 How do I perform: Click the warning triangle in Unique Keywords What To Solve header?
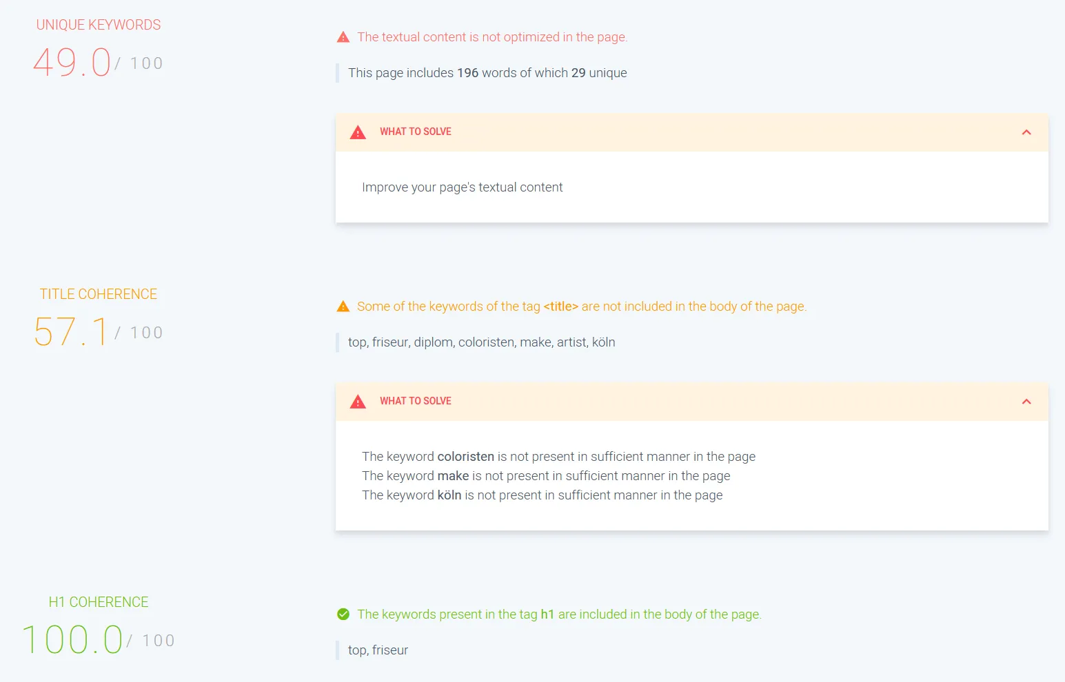click(x=358, y=132)
